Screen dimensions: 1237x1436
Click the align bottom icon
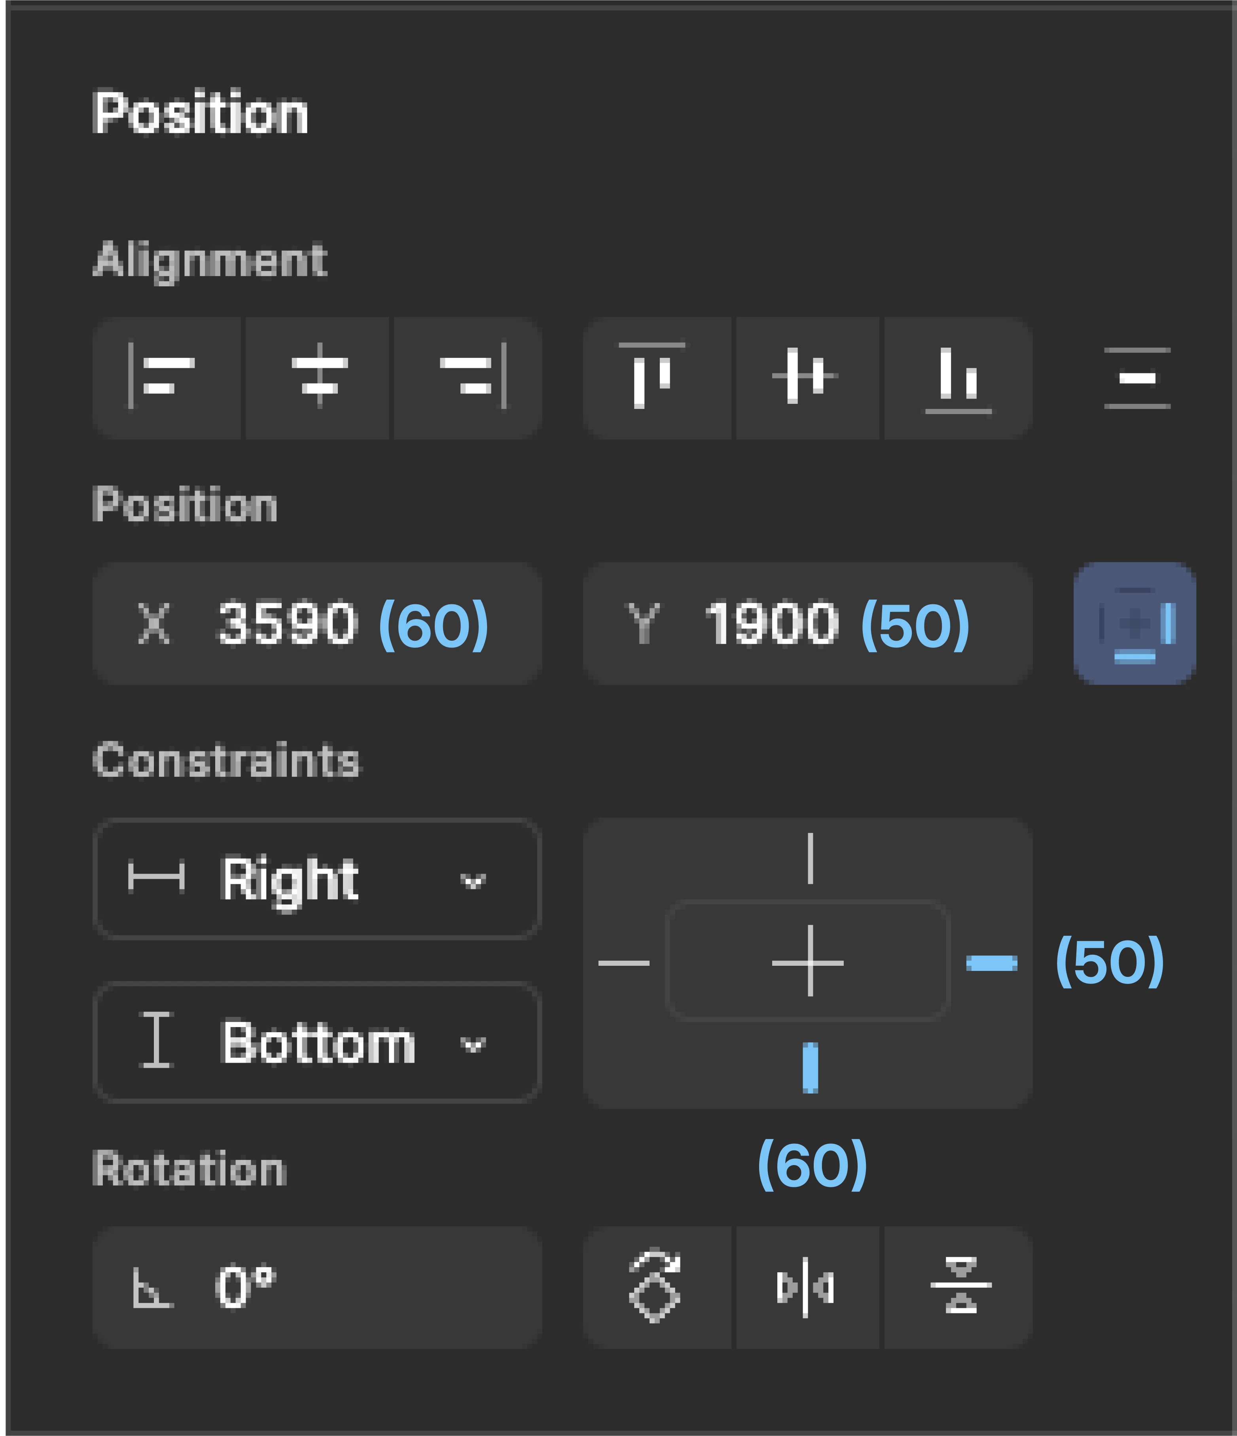point(958,378)
